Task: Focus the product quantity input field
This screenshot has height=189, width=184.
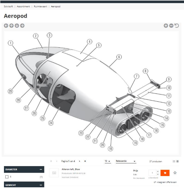Action: (x=152, y=173)
